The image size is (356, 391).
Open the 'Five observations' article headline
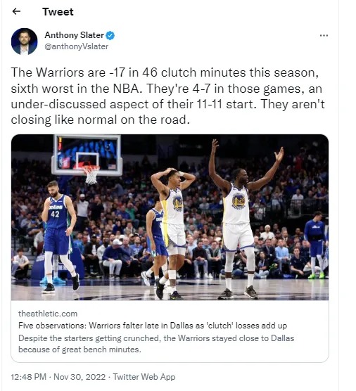[153, 326]
